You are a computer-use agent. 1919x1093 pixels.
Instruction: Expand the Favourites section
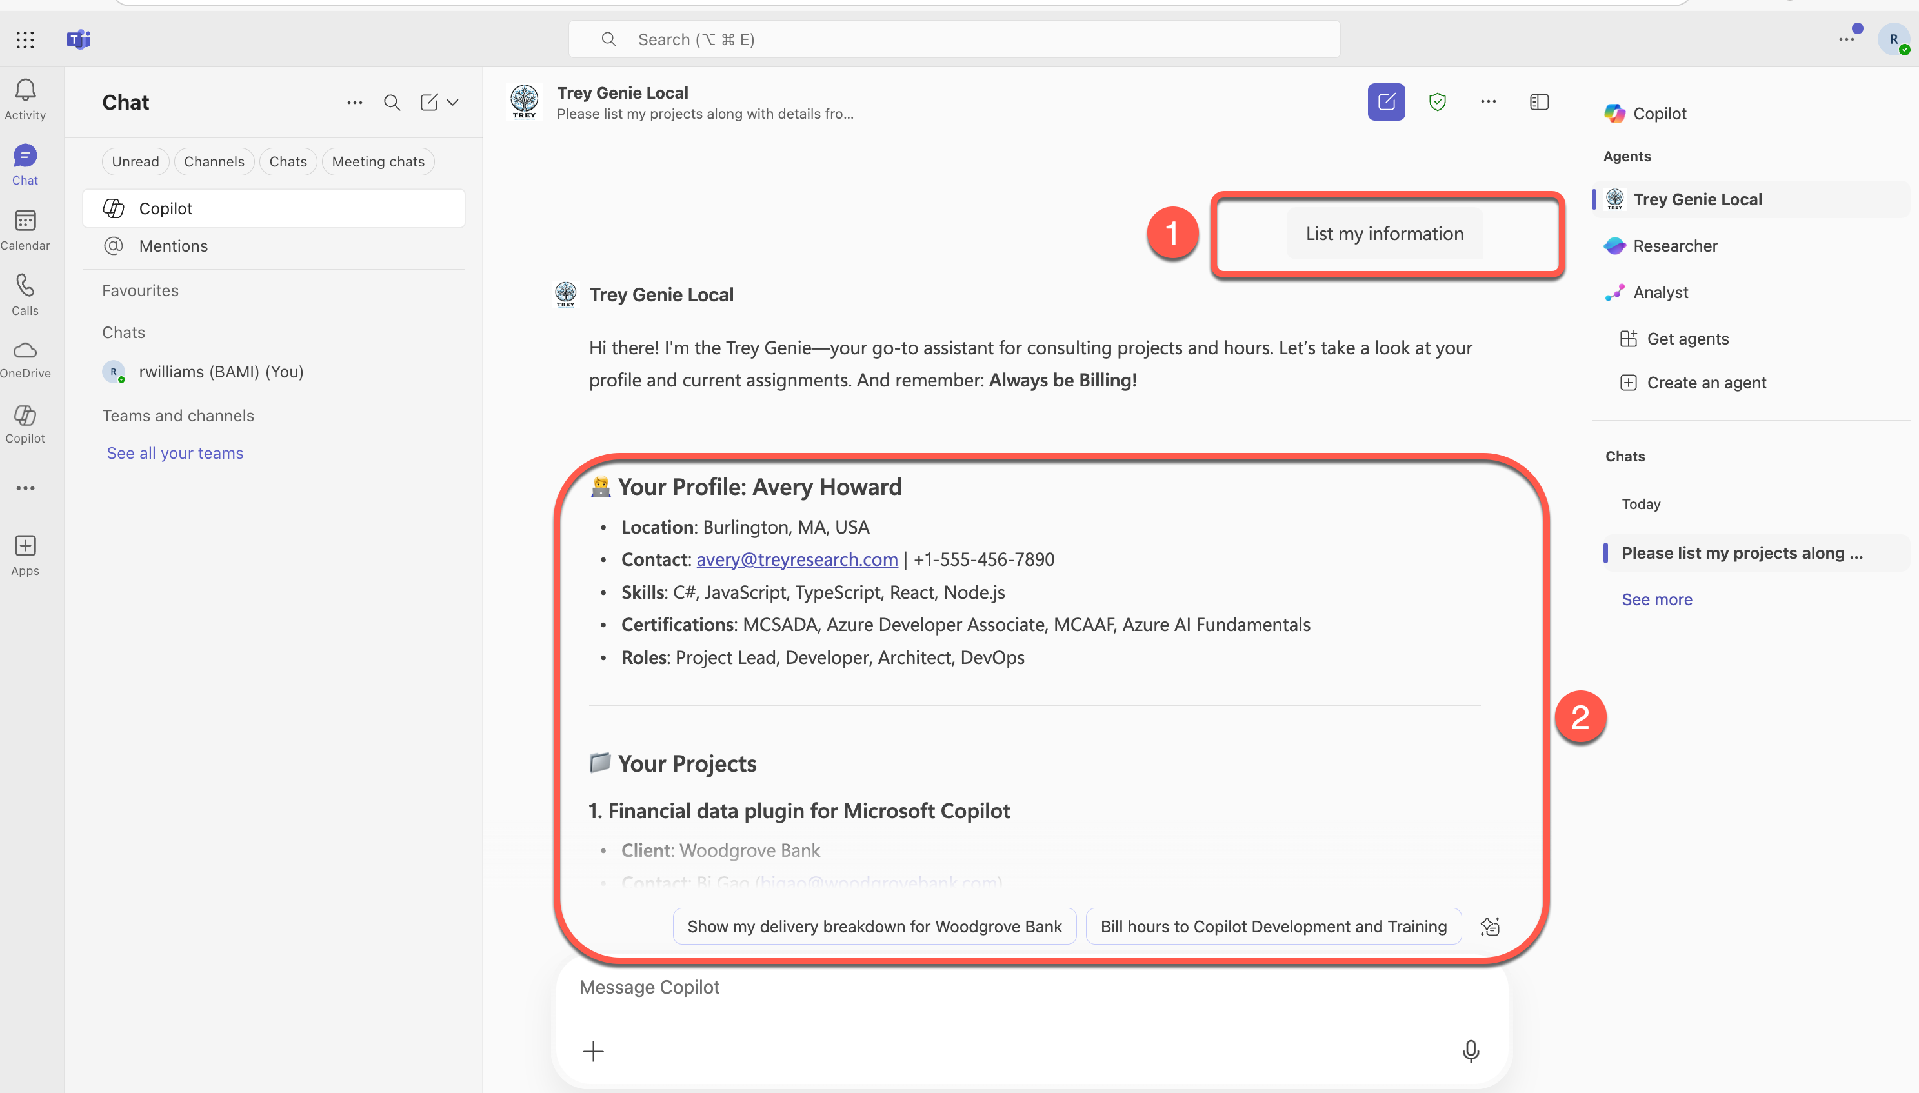(140, 290)
